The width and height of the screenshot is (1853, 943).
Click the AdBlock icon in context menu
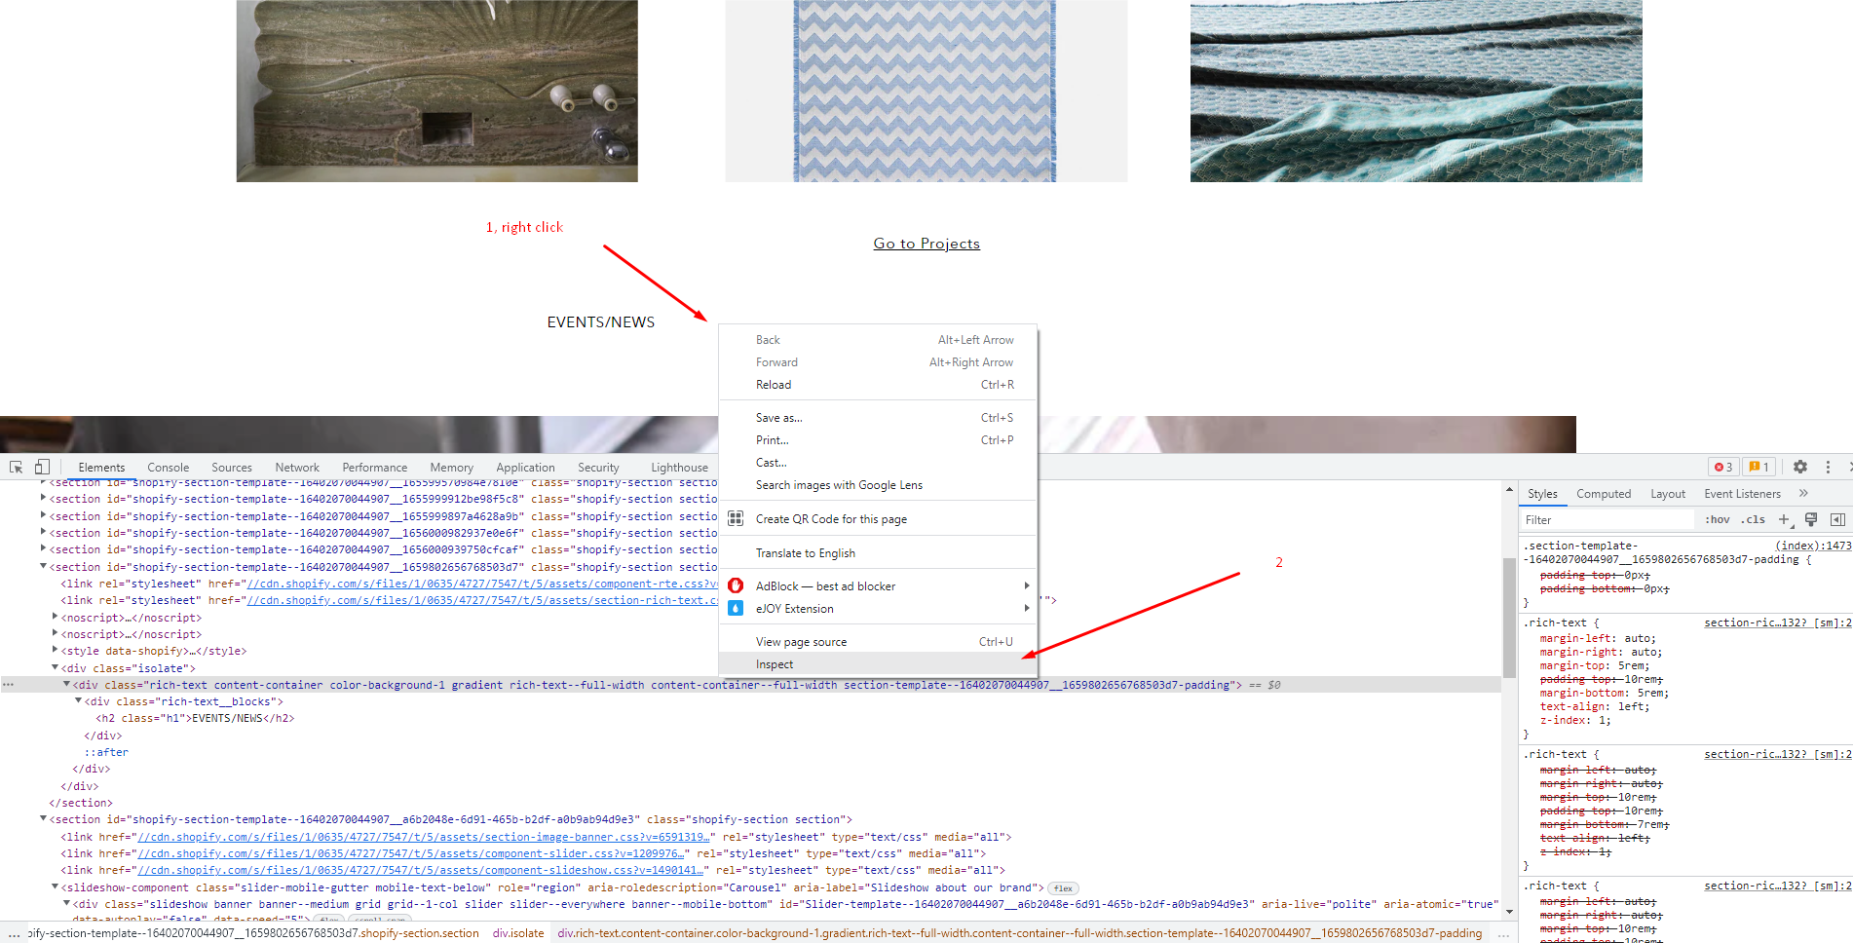click(736, 585)
